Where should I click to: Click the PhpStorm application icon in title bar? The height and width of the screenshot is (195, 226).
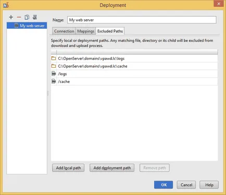click(x=6, y=5)
